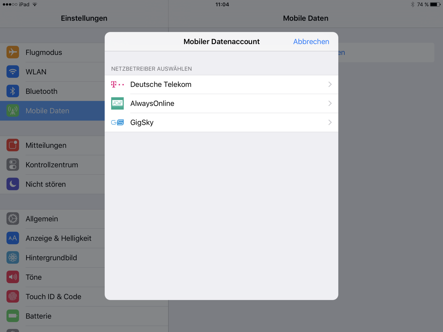
Task: Tap the Töne speaker icon
Action: click(x=13, y=277)
